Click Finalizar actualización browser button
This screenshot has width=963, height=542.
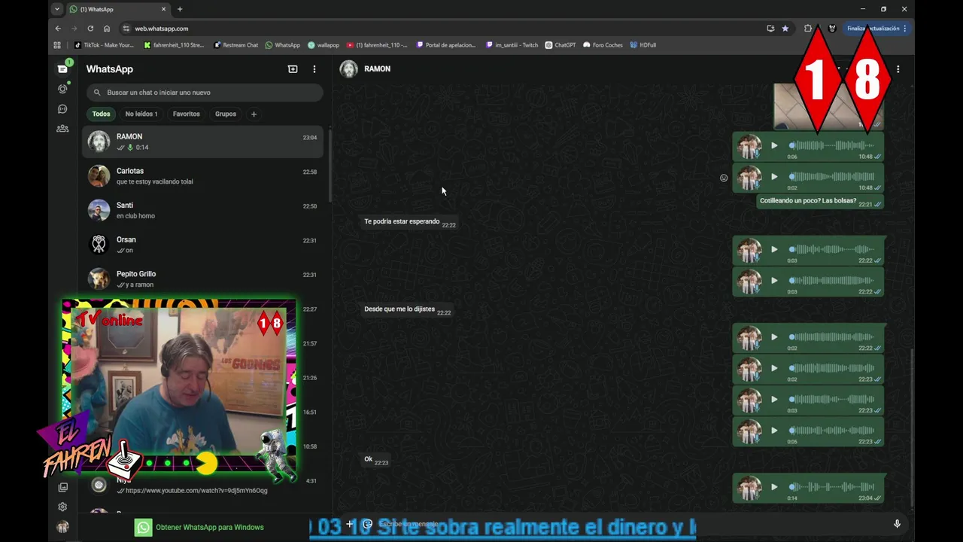pyautogui.click(x=876, y=29)
